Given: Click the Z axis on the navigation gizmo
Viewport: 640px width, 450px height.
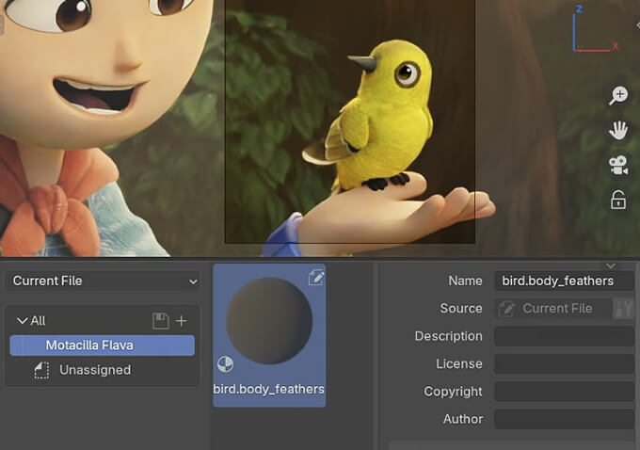Looking at the screenshot, I should (580, 9).
